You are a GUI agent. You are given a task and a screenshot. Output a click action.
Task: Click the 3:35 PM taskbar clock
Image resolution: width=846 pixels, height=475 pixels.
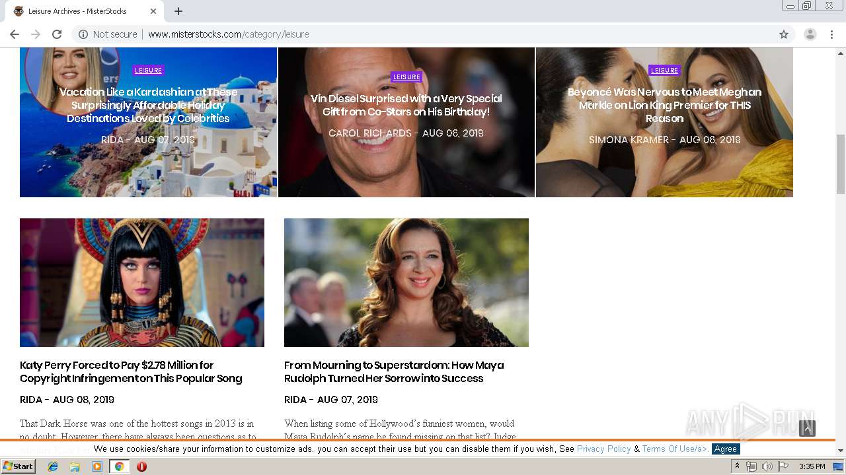click(812, 466)
